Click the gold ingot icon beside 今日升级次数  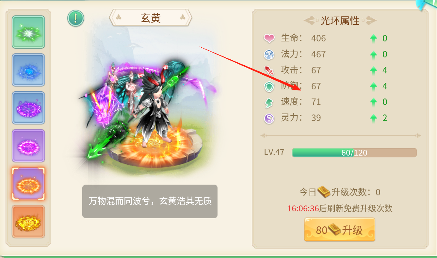pos(324,192)
